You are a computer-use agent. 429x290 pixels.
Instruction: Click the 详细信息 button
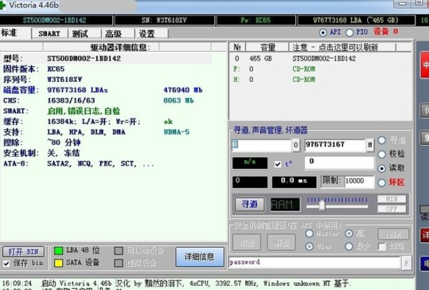tap(199, 256)
